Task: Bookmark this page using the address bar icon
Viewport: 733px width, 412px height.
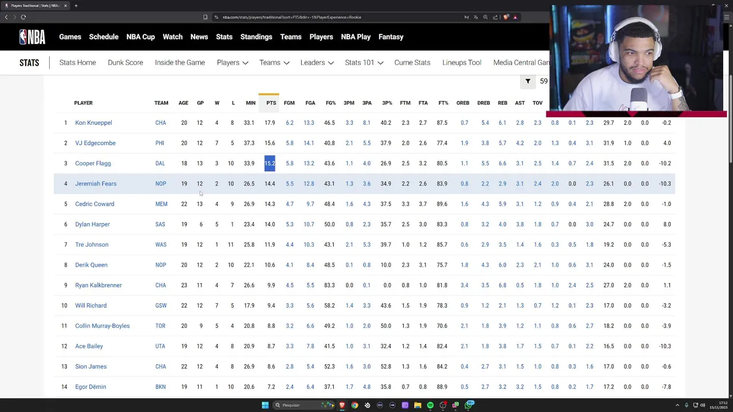Action: [x=205, y=17]
